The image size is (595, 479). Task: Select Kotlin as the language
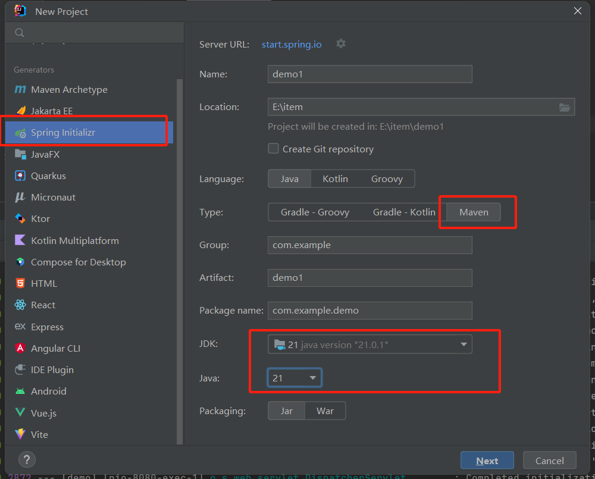pos(335,179)
